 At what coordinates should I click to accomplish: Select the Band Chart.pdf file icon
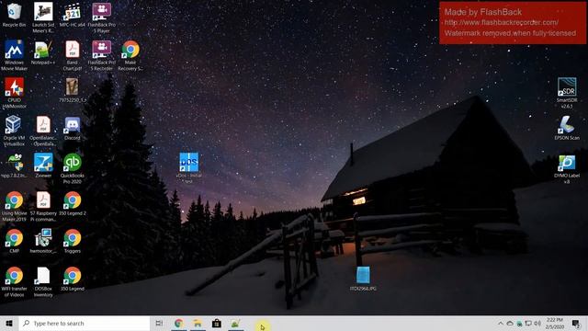point(72,55)
